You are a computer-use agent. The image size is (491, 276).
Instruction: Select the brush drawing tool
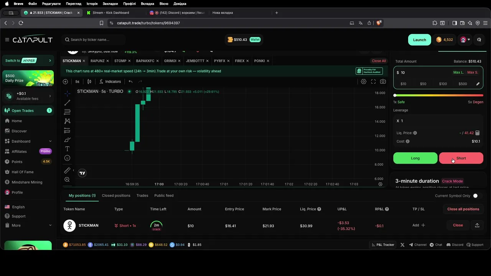tap(67, 140)
